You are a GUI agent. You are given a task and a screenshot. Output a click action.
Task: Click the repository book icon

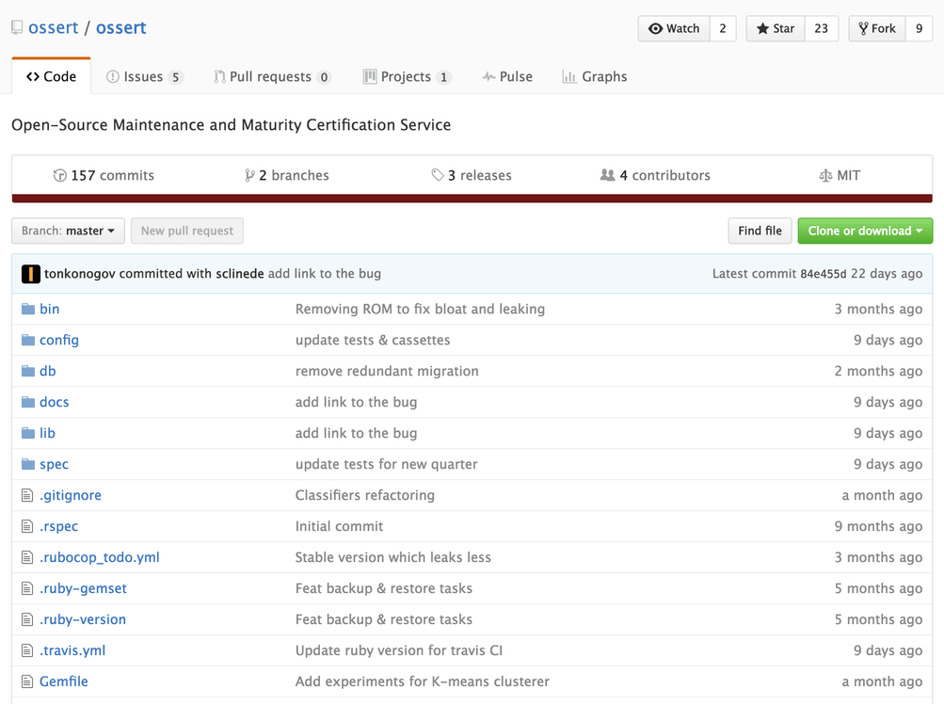[x=15, y=27]
